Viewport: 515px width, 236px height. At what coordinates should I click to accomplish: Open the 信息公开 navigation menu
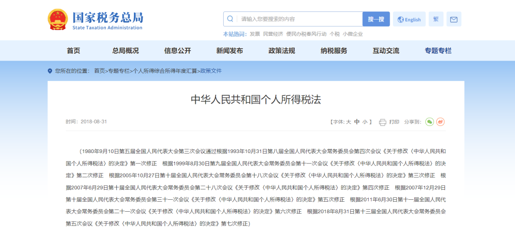[177, 51]
